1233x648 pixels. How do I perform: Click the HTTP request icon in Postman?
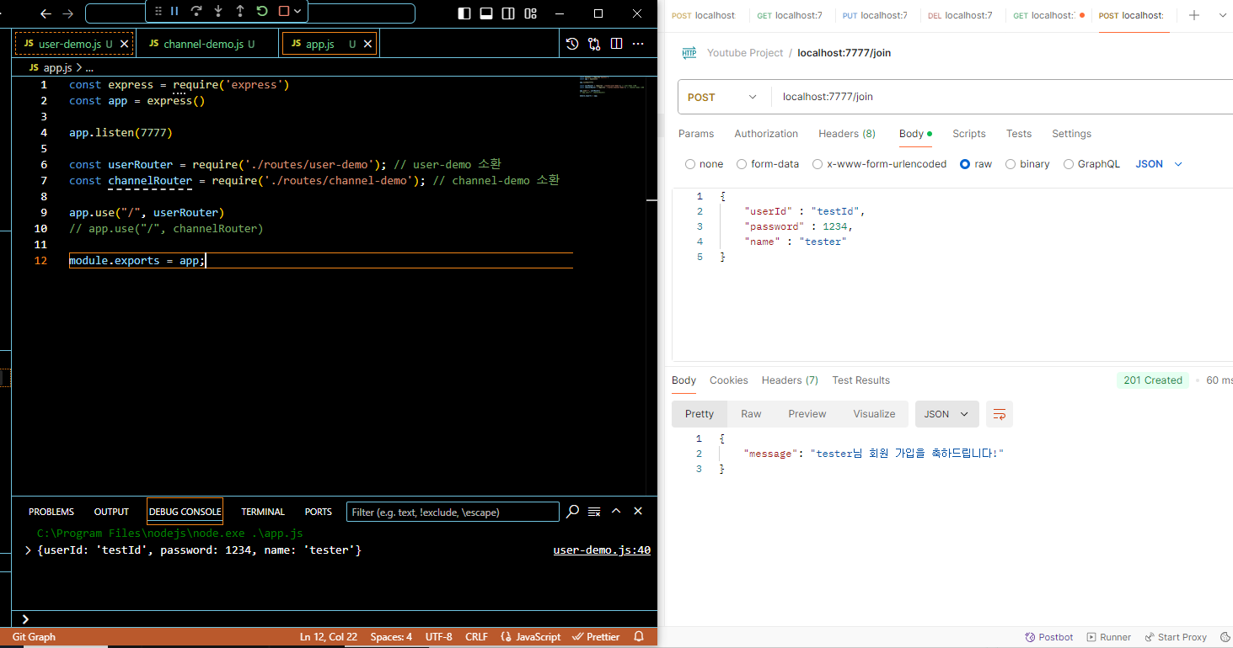[689, 52]
